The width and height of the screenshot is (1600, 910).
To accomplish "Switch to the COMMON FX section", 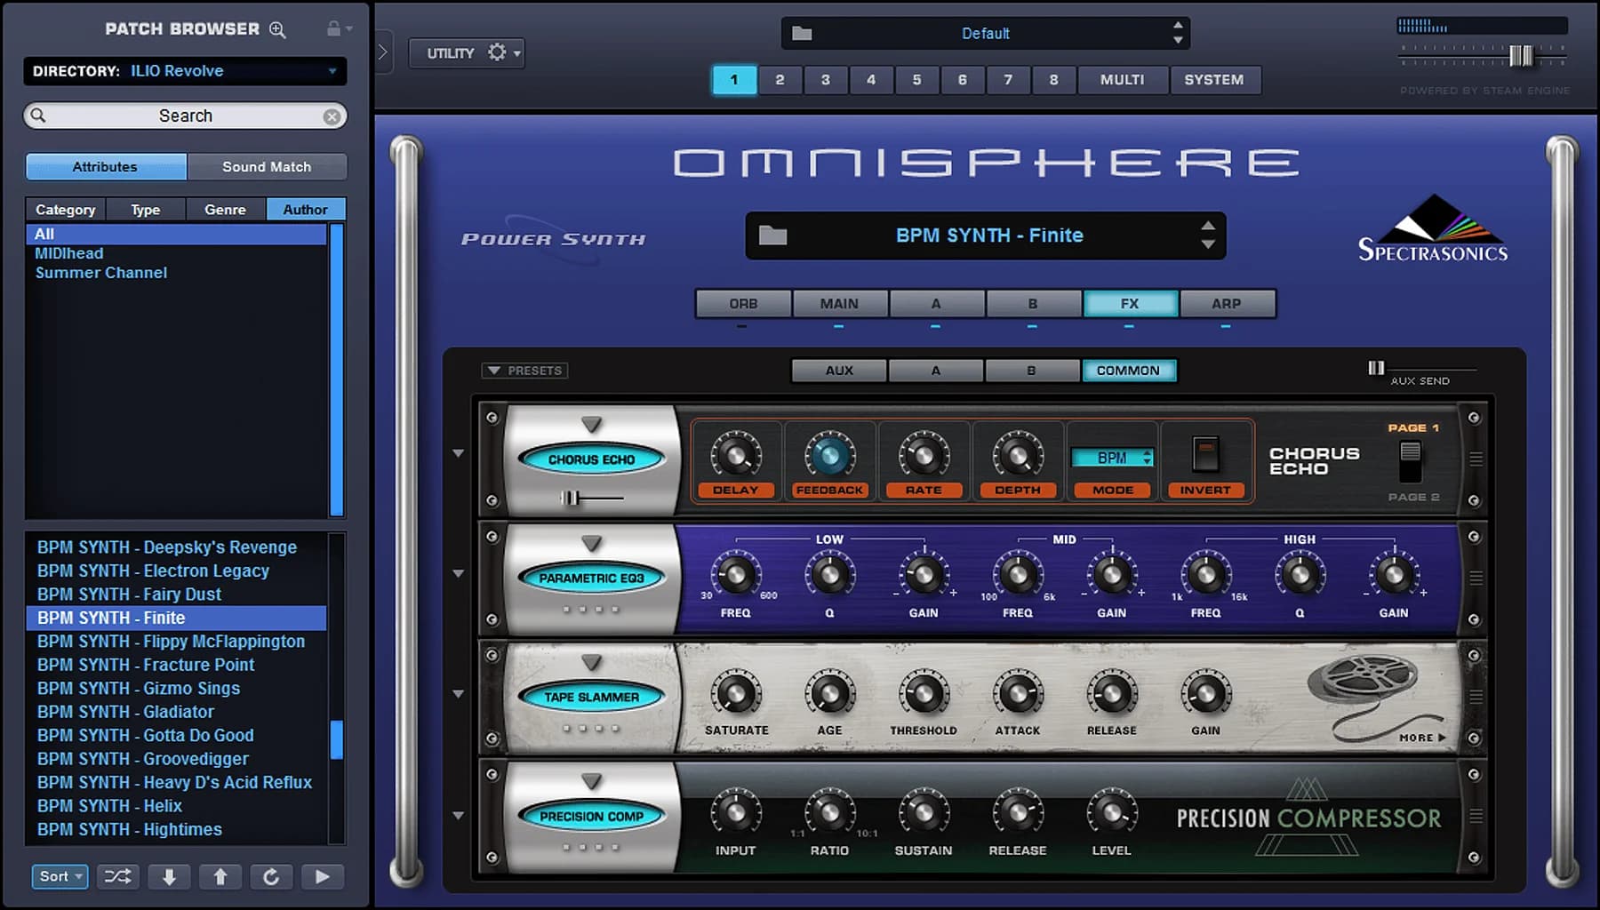I will tap(1129, 370).
